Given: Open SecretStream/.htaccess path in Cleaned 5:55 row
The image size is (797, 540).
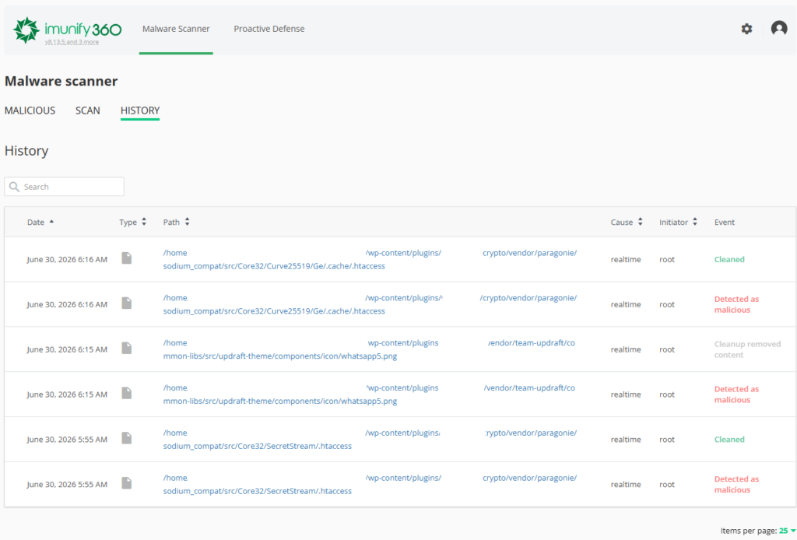Looking at the screenshot, I should coord(370,440).
